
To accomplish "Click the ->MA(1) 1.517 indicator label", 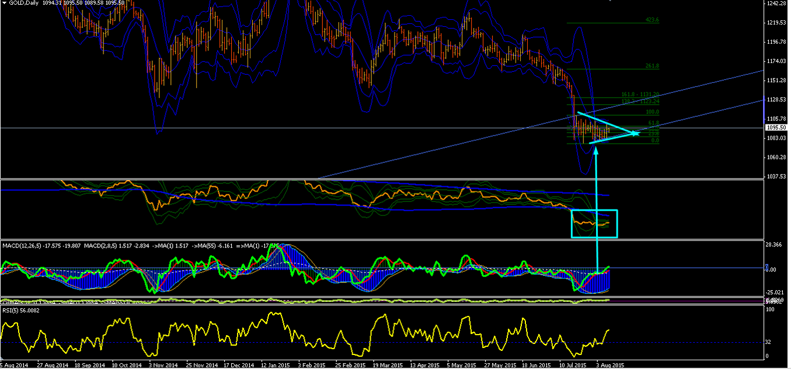I will point(169,245).
